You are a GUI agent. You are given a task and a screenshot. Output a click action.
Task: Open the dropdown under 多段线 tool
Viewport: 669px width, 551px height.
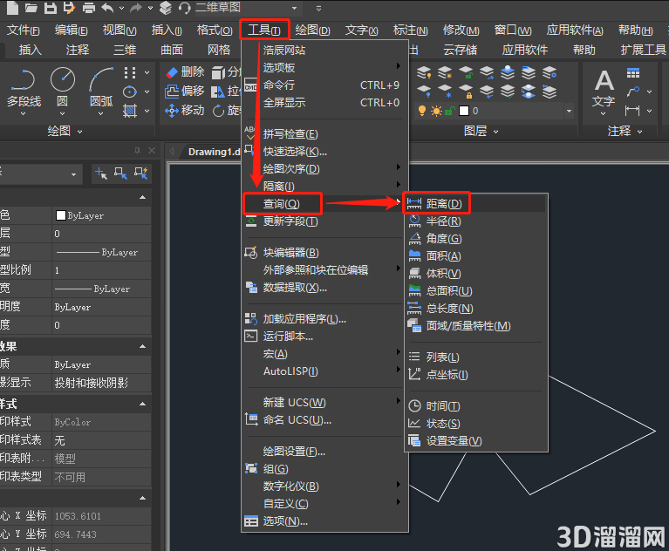coord(23,113)
